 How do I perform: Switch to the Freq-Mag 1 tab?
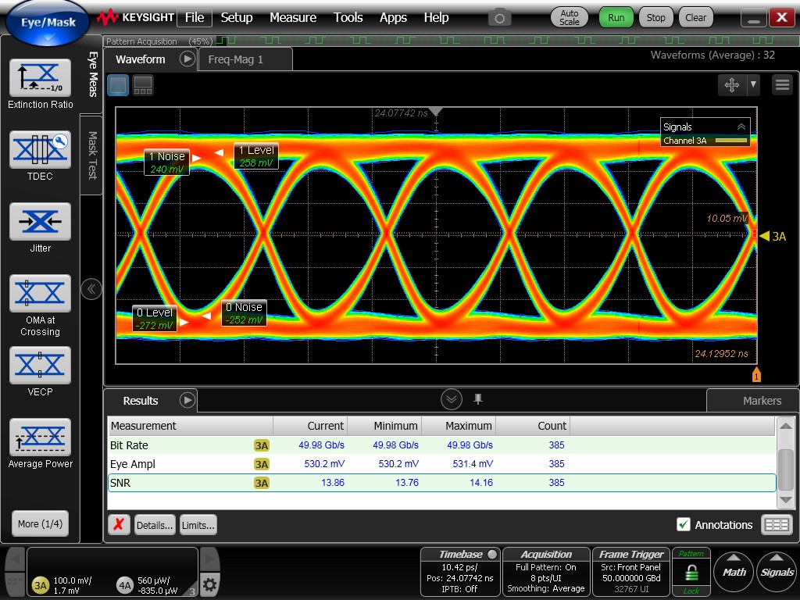[x=235, y=59]
